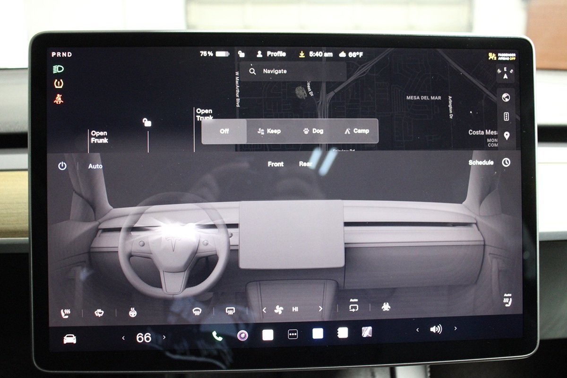Open climate Schedule
Viewport: 567px width, 378px height.
(481, 162)
